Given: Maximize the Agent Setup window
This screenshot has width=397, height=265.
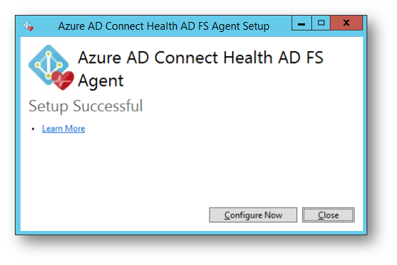Looking at the screenshot, I should click(321, 23).
